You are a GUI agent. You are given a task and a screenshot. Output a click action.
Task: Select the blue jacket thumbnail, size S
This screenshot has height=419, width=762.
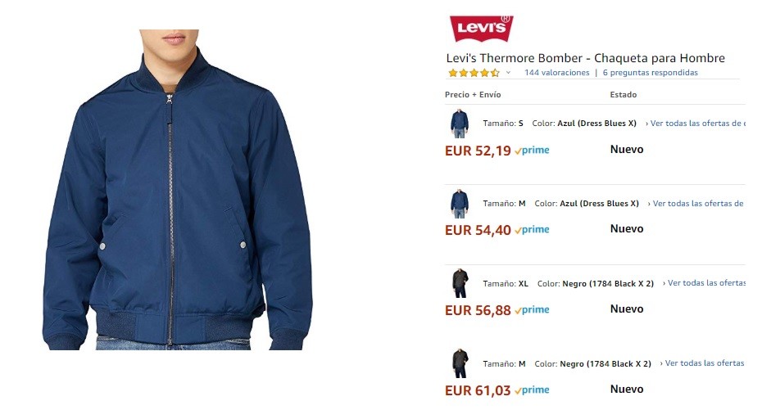click(459, 124)
